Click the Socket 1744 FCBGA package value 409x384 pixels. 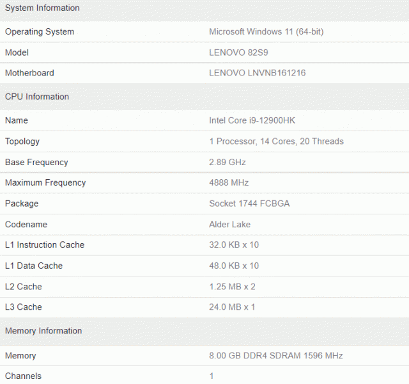[248, 204]
